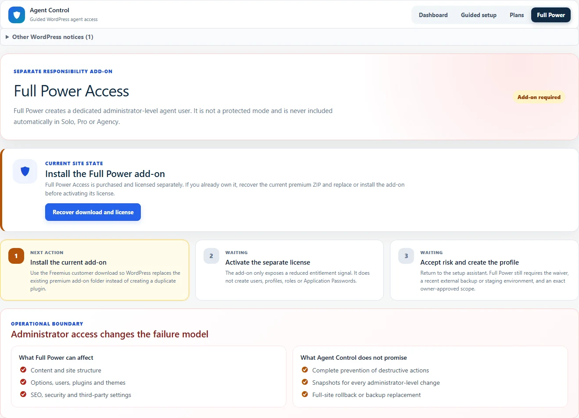
Task: Click the Separate Responsibility Add-on label
Action: pos(63,71)
